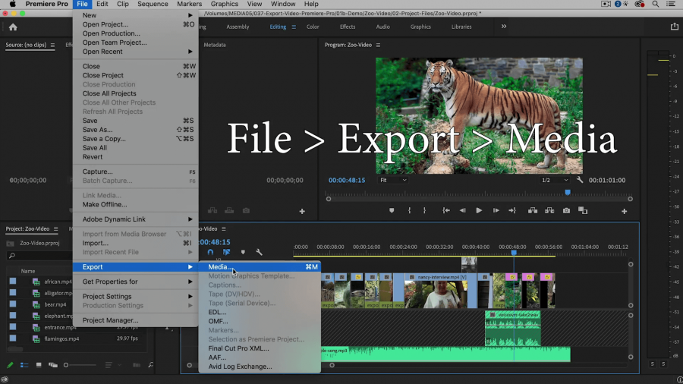Open the Graphics menu in menu bar

(225, 4)
